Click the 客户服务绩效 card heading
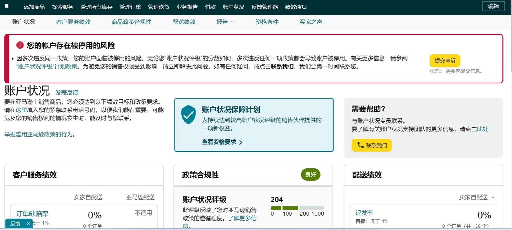Viewport: 512px width, 230px height. point(35,175)
